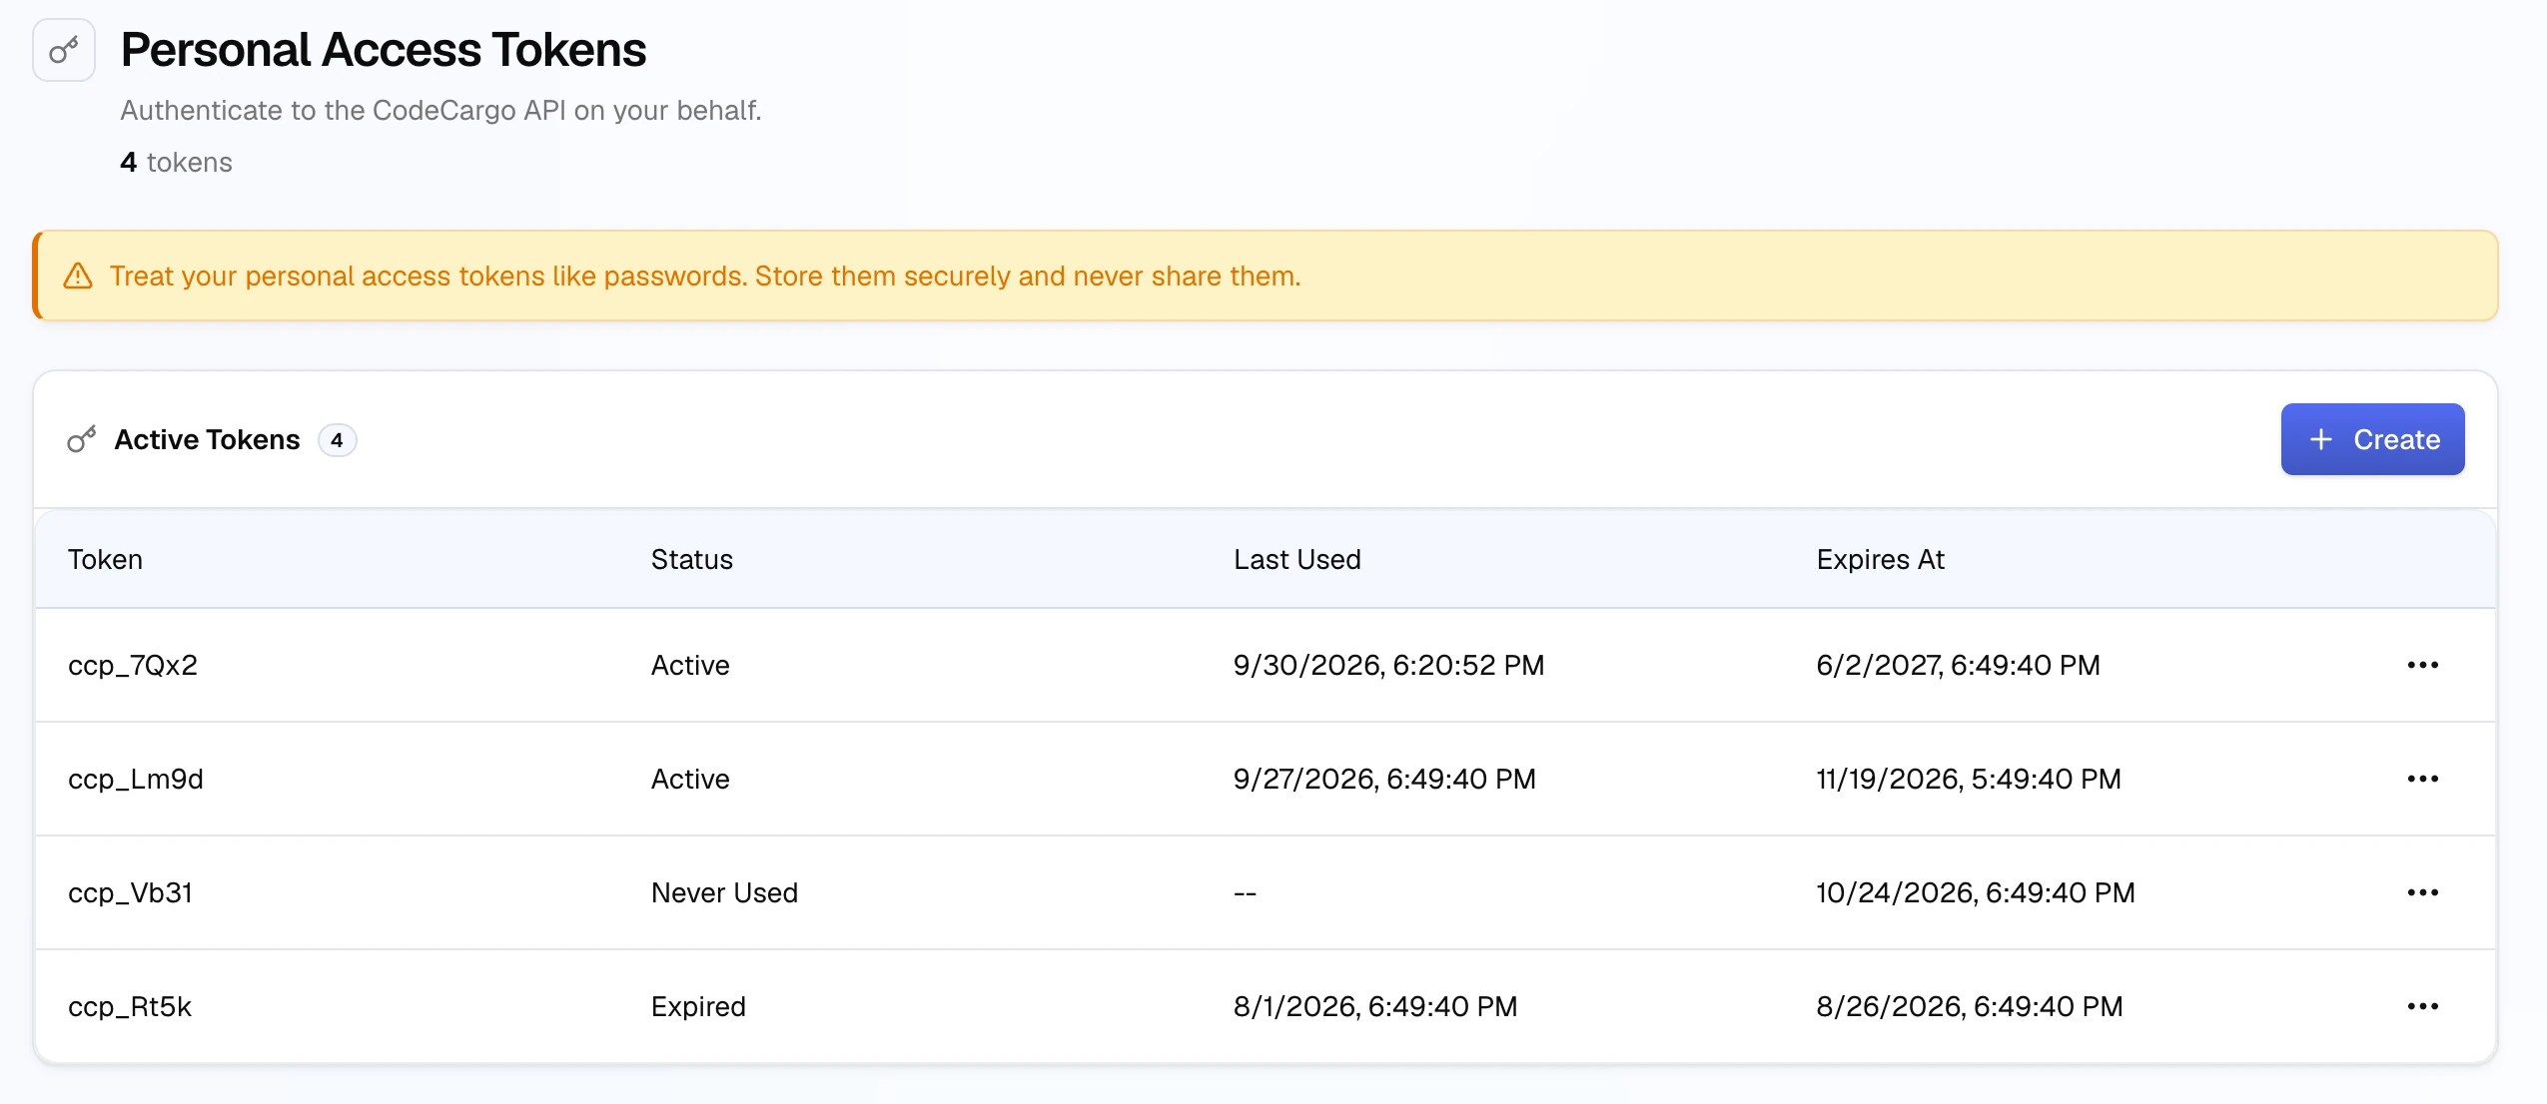Create a new access token
Screen dimensions: 2547x1104
pos(2372,439)
